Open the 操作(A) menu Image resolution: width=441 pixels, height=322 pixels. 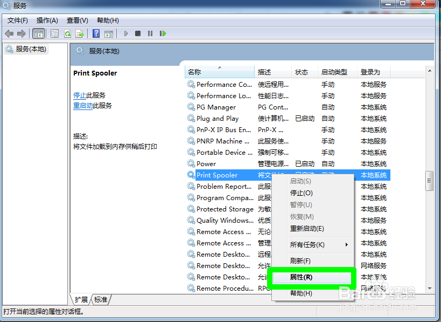point(47,20)
